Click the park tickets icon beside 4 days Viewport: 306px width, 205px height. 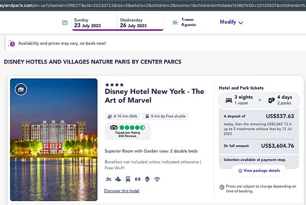tap(271, 101)
